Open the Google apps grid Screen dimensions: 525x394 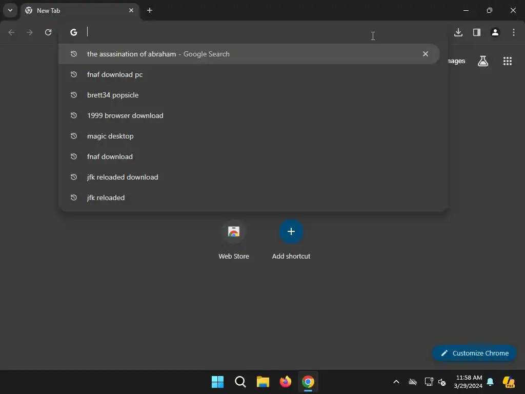[x=508, y=61]
